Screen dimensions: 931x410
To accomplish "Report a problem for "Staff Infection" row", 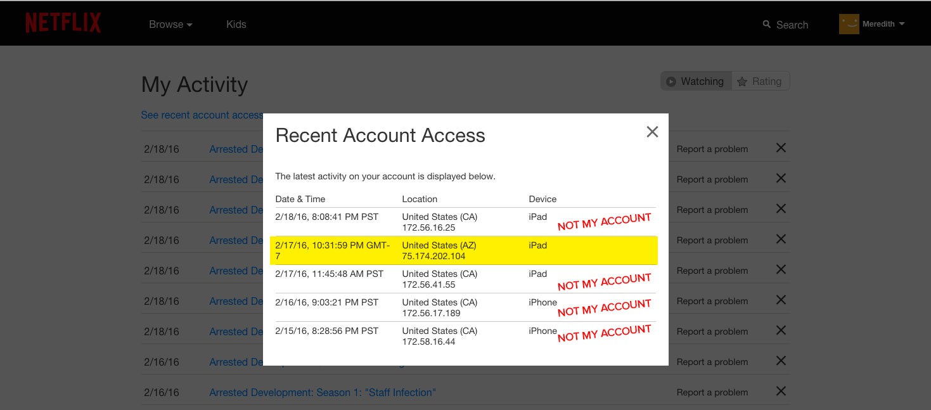I will pyautogui.click(x=712, y=392).
